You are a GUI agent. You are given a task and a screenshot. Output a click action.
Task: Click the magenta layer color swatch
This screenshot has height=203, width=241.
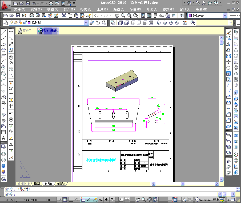pos(29,23)
